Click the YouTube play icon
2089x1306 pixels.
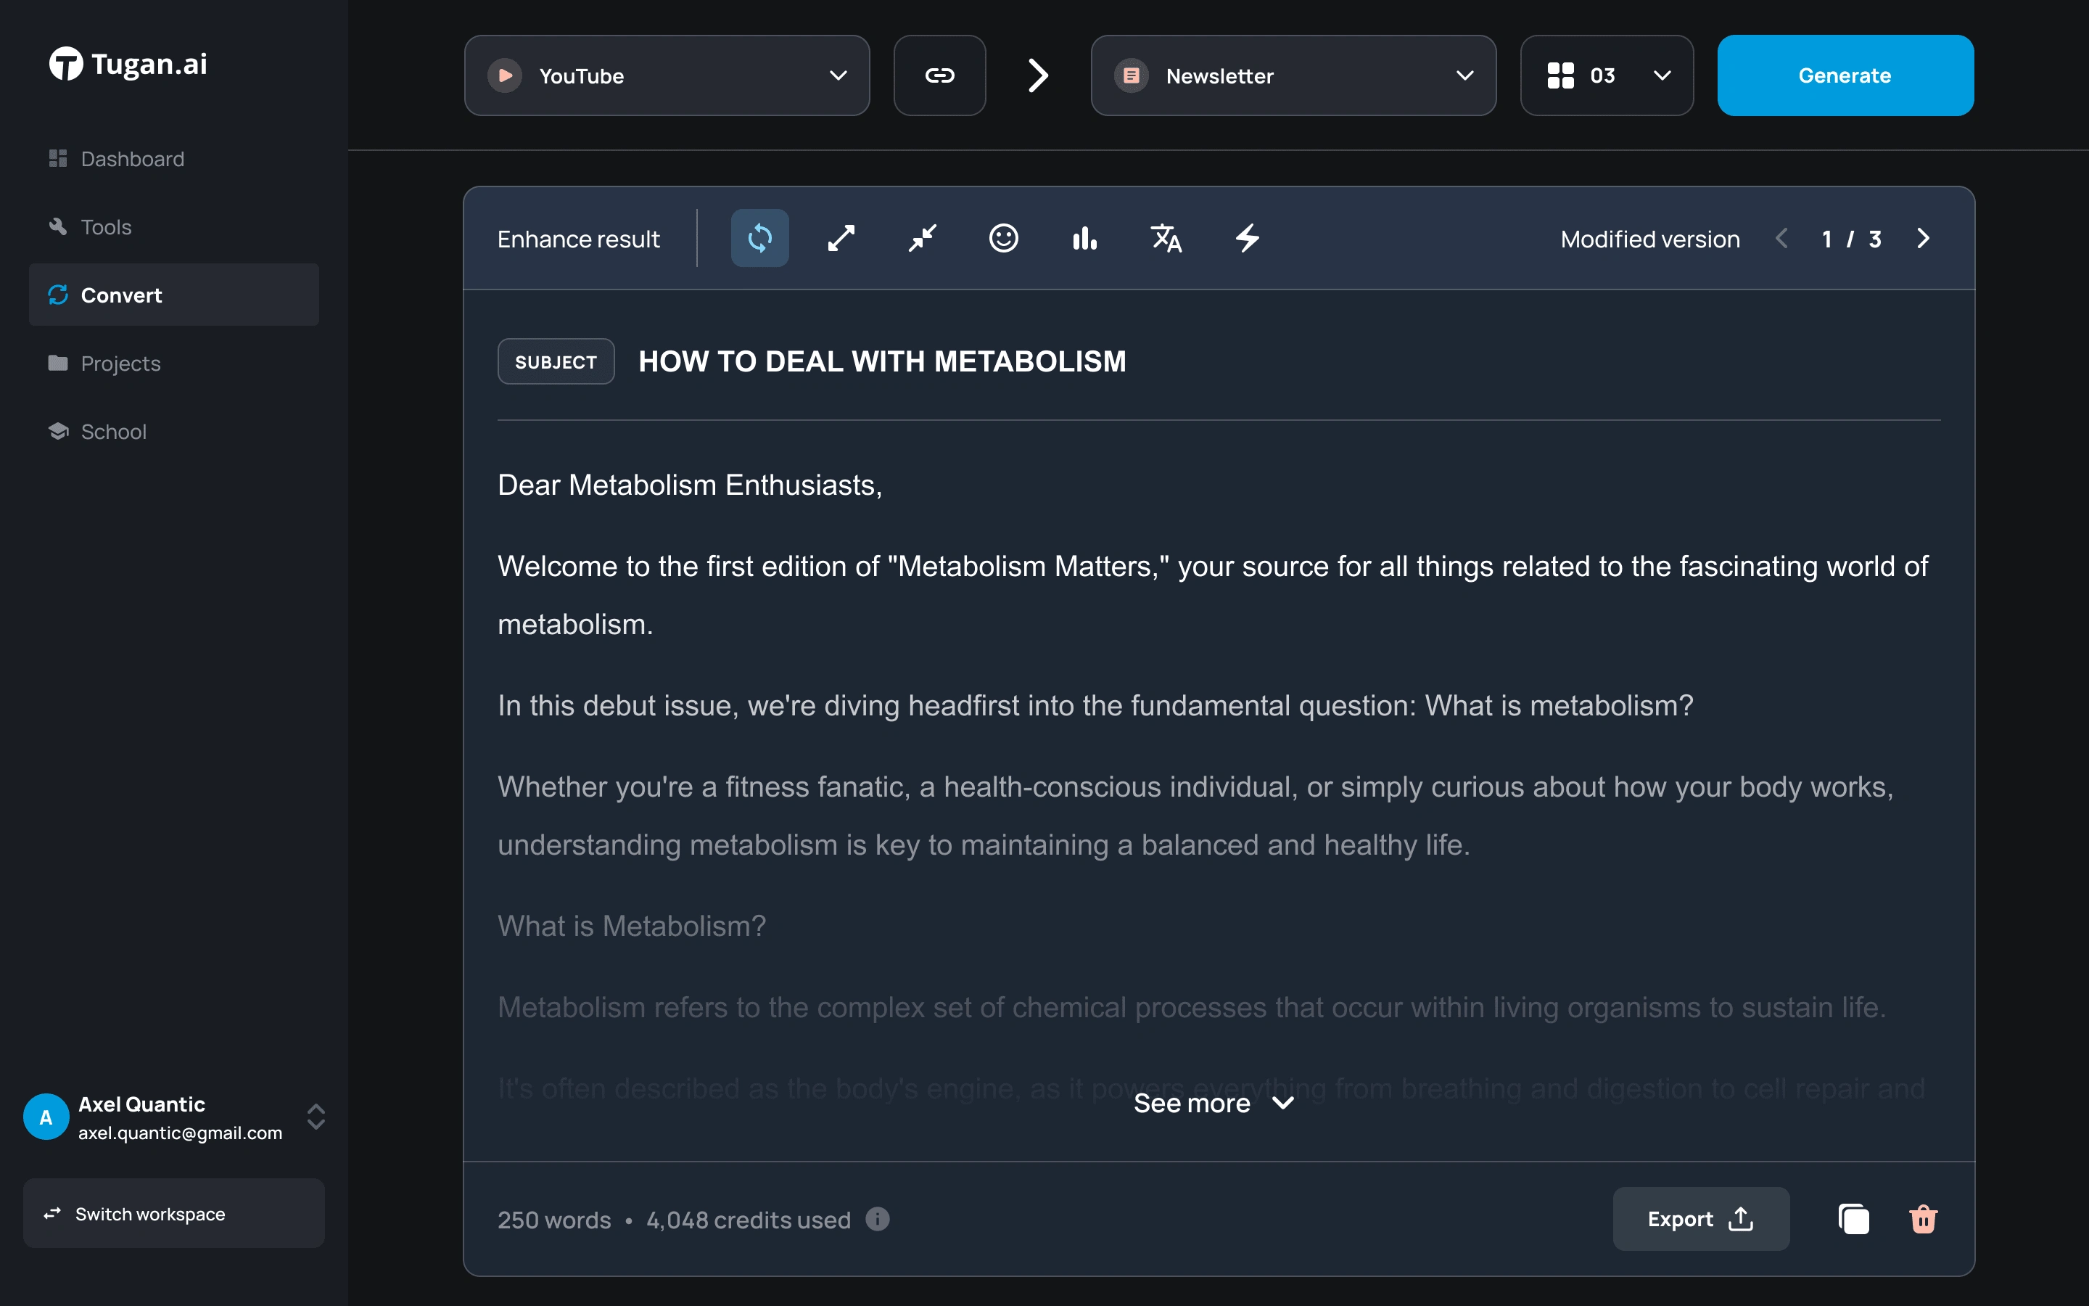pos(505,76)
